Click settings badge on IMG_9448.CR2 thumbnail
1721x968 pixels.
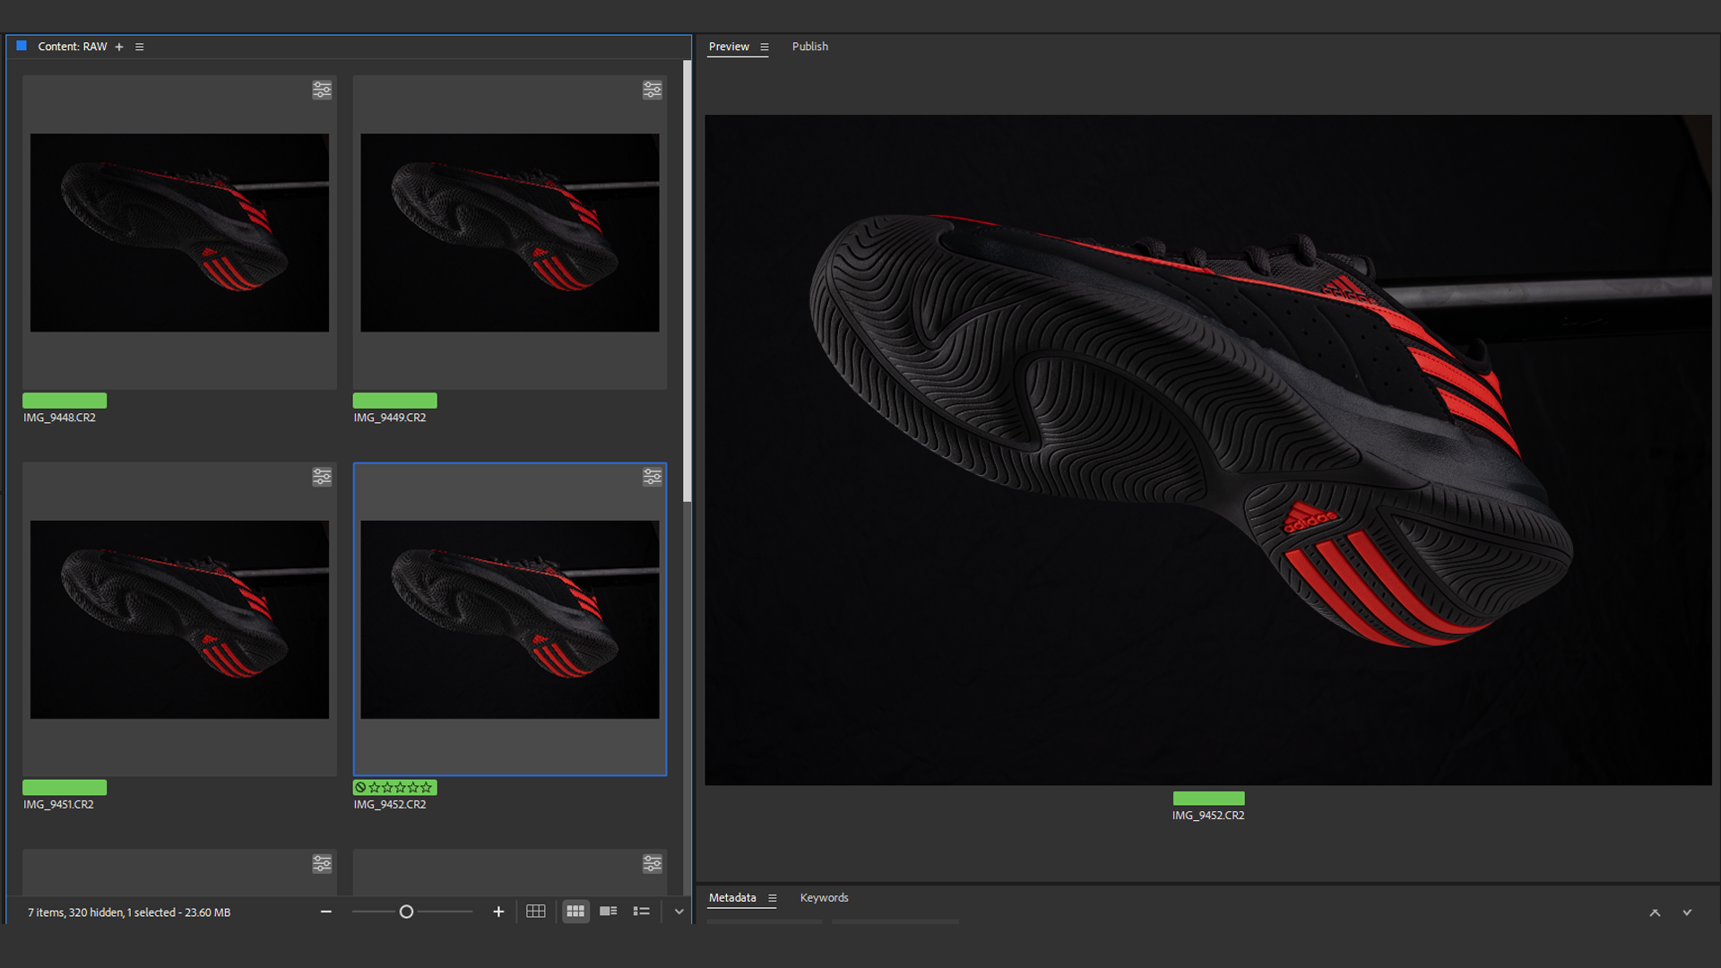322,90
